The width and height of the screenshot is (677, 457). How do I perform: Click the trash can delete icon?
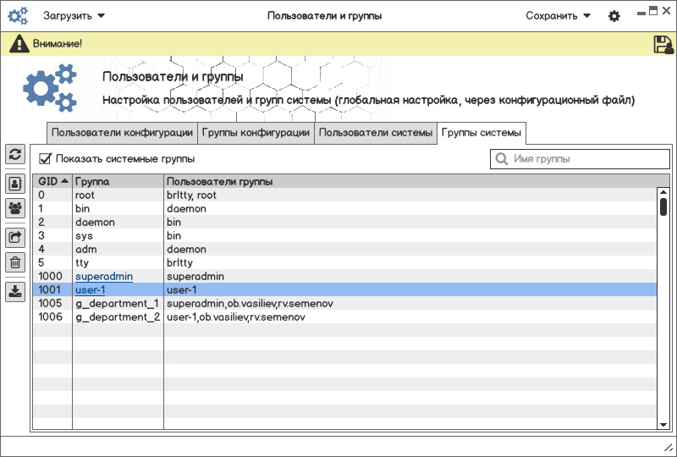tap(15, 262)
